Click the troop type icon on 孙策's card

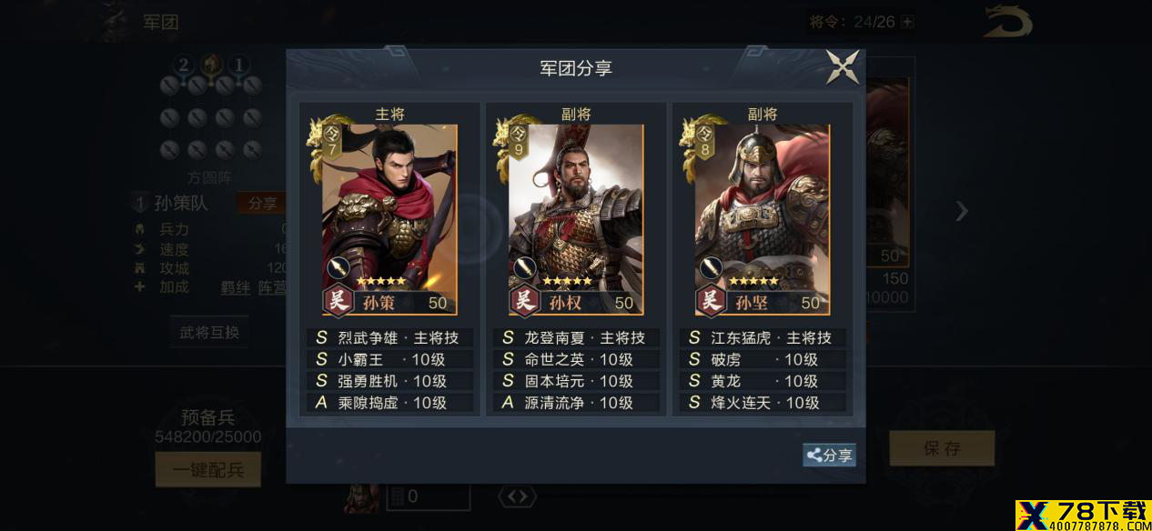(x=338, y=268)
